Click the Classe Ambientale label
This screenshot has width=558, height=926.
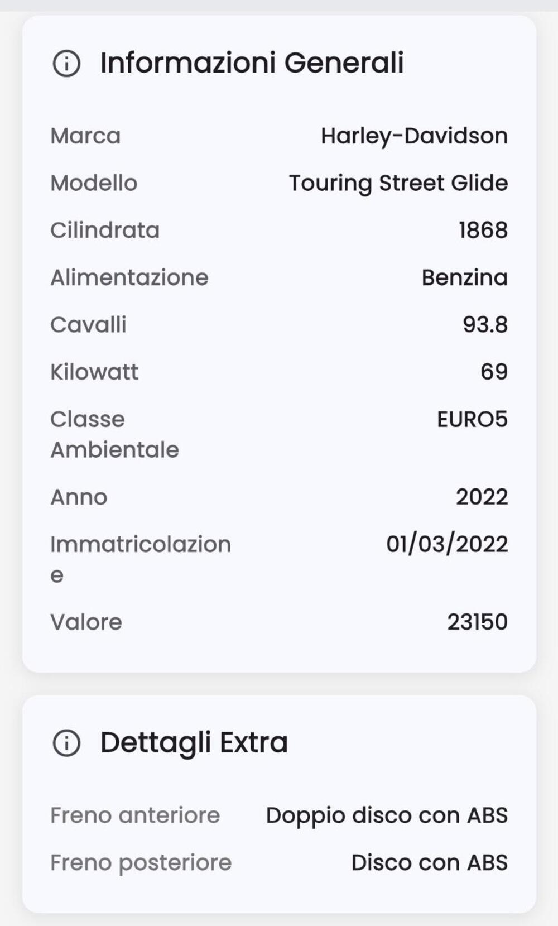[x=114, y=434]
